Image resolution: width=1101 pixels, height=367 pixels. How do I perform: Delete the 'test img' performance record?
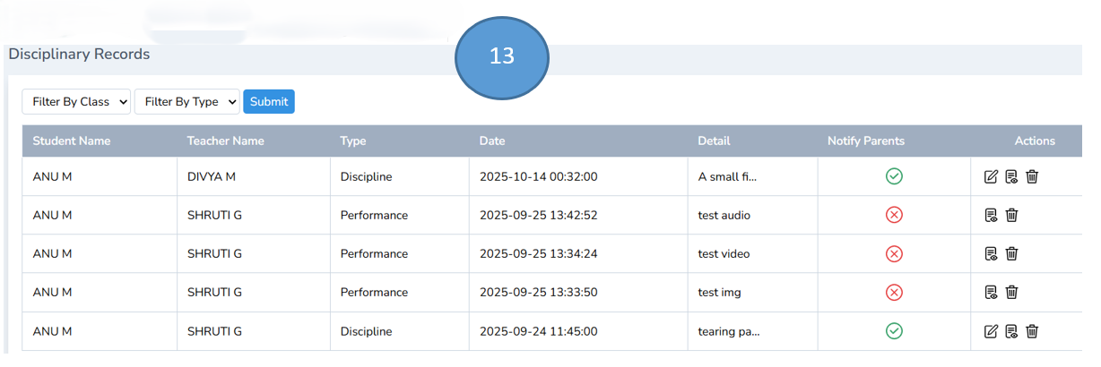coord(1011,293)
